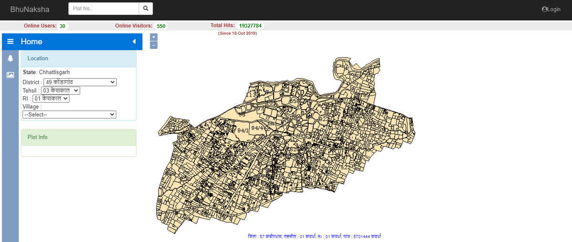Viewport: 572px width, 242px height.
Task: Focus the Plot No. search field
Action: tap(103, 9)
